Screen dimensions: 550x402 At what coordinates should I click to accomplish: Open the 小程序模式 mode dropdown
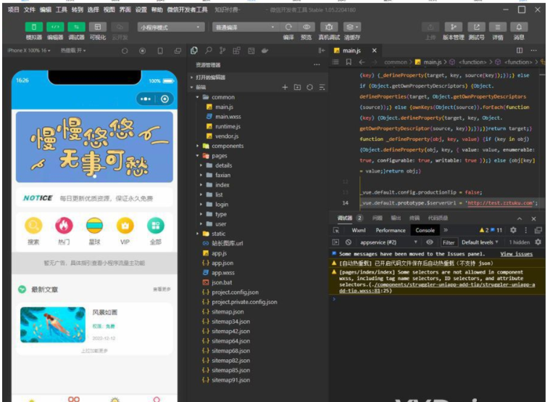[171, 27]
